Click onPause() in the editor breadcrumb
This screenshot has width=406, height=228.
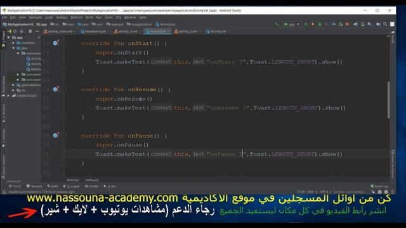coord(92,180)
